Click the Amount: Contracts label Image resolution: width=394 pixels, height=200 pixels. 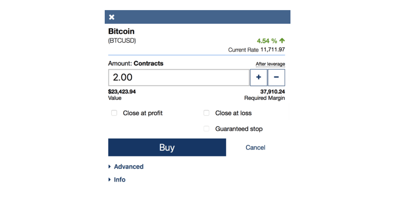click(x=136, y=63)
